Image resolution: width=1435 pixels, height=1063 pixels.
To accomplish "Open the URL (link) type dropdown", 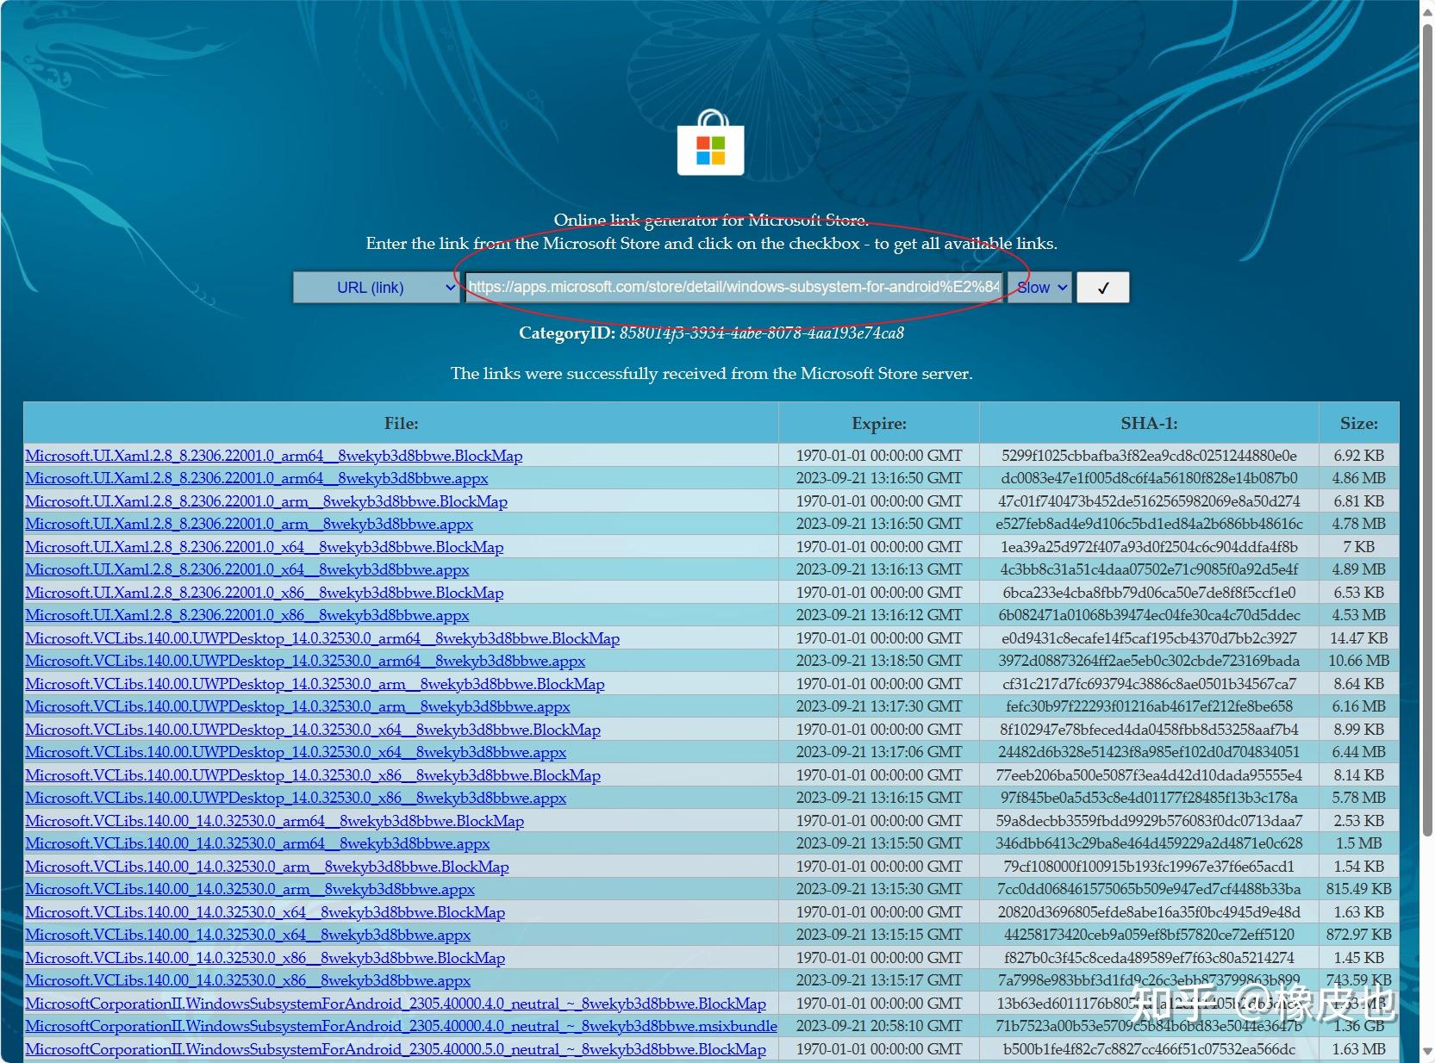I will 376,288.
